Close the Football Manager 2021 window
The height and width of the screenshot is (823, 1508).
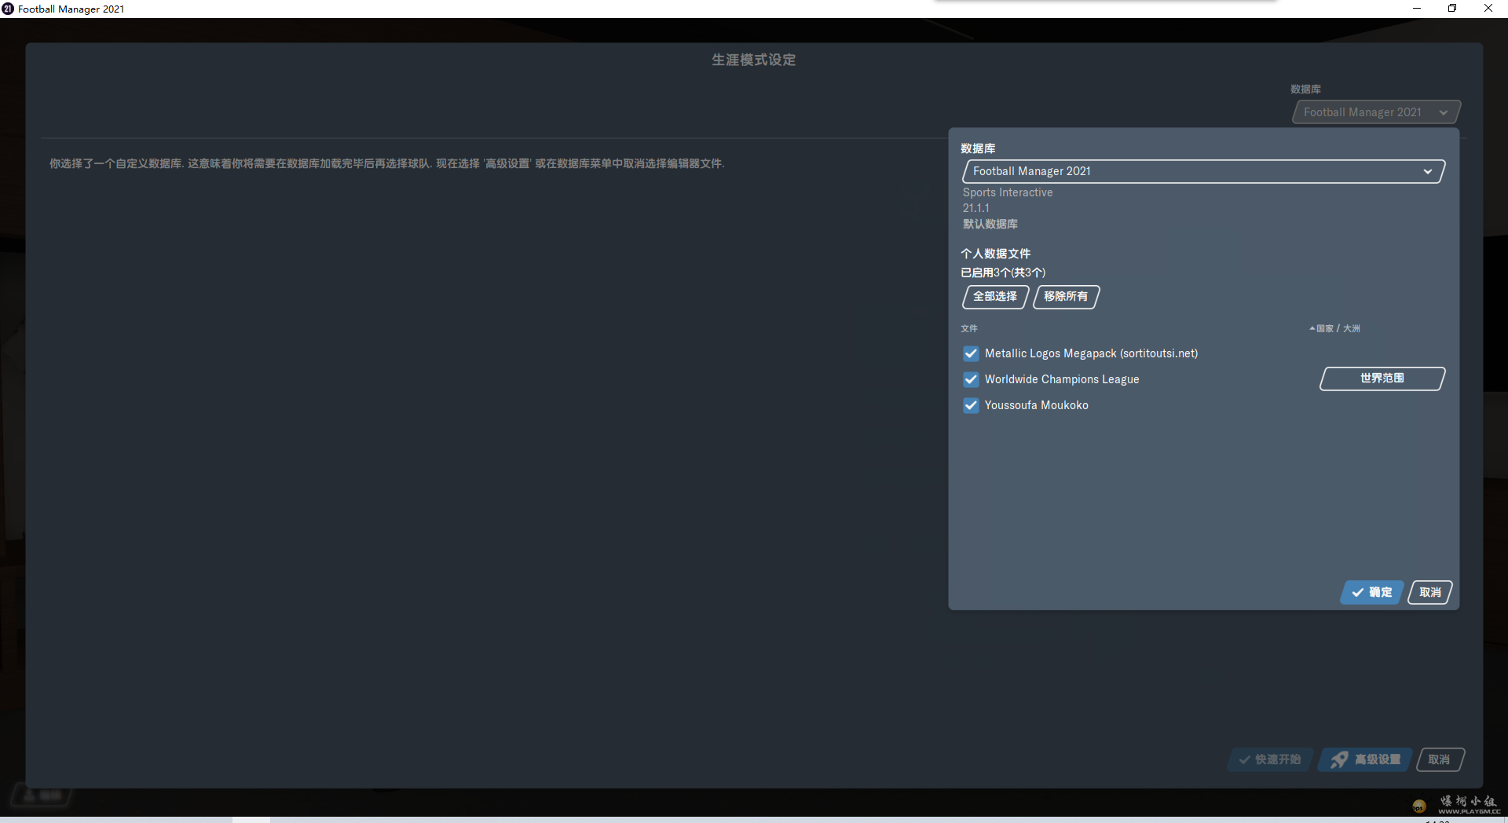tap(1488, 9)
